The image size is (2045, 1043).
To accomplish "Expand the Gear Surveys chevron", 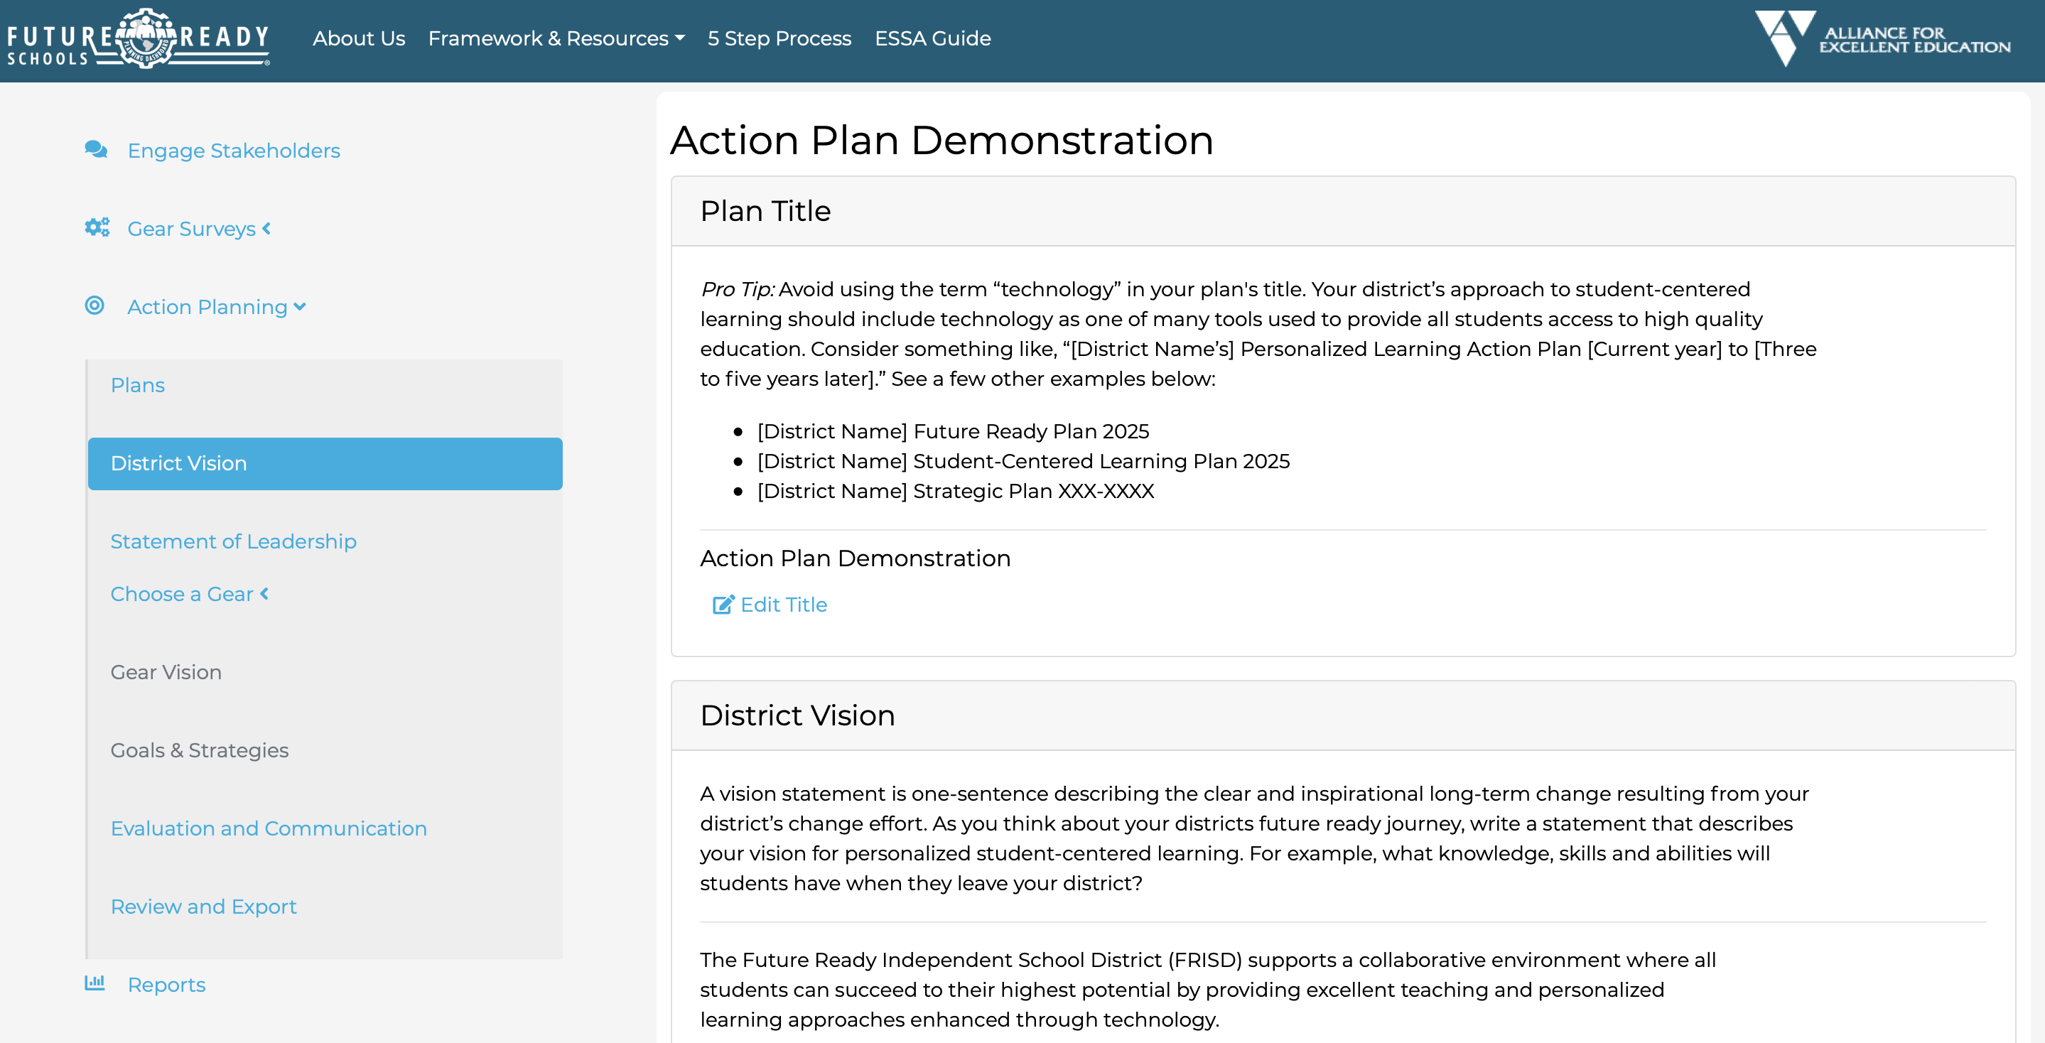I will coord(266,229).
